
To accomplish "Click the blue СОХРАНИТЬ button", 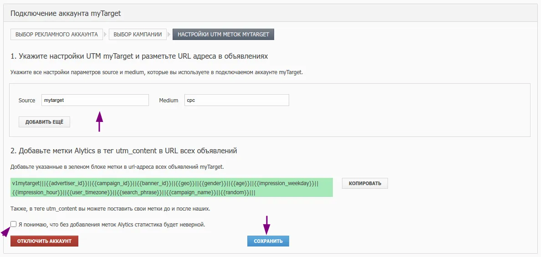I will 268,241.
